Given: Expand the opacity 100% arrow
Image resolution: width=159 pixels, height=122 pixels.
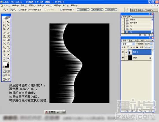Looking at the screenshot, I should pyautogui.click(x=151, y=43).
